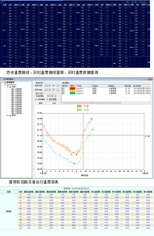Select the 2B温度值 curve icon in tree
The image size is (154, 236).
pos(13,98)
